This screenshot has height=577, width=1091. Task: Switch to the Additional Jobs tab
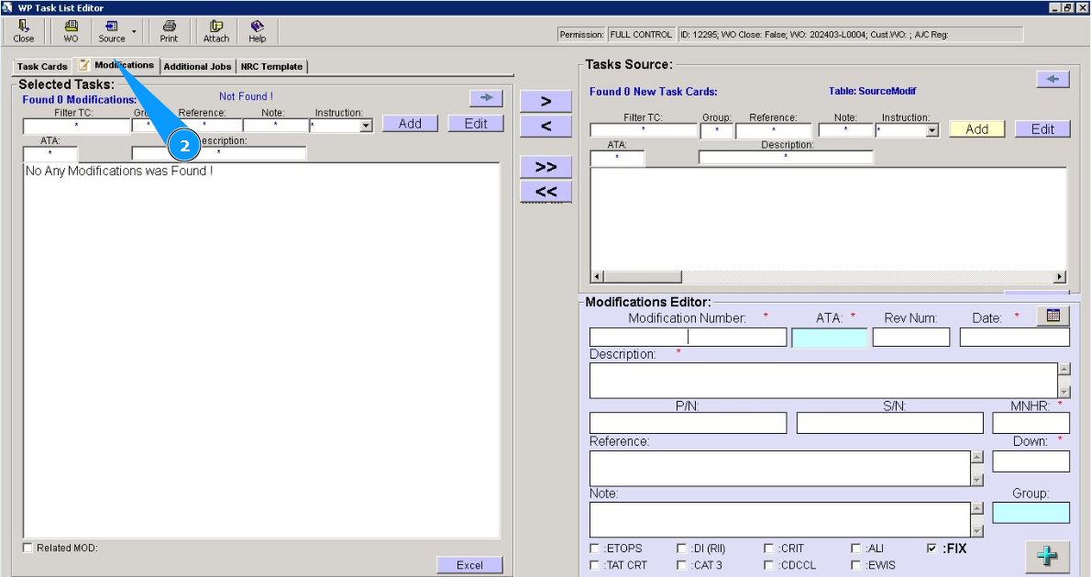197,67
